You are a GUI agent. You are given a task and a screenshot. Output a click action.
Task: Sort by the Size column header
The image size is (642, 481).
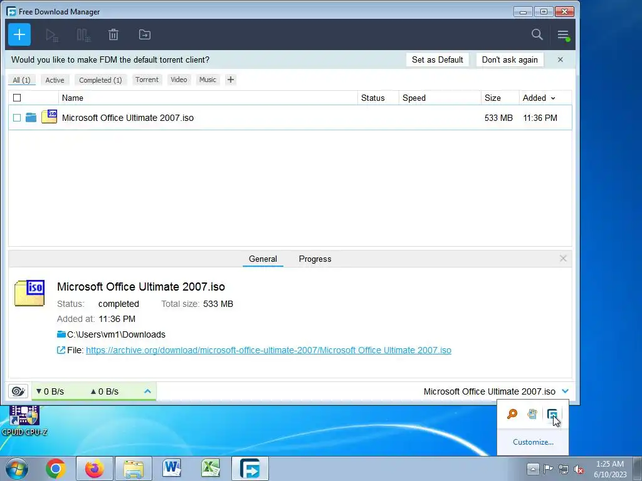493,98
